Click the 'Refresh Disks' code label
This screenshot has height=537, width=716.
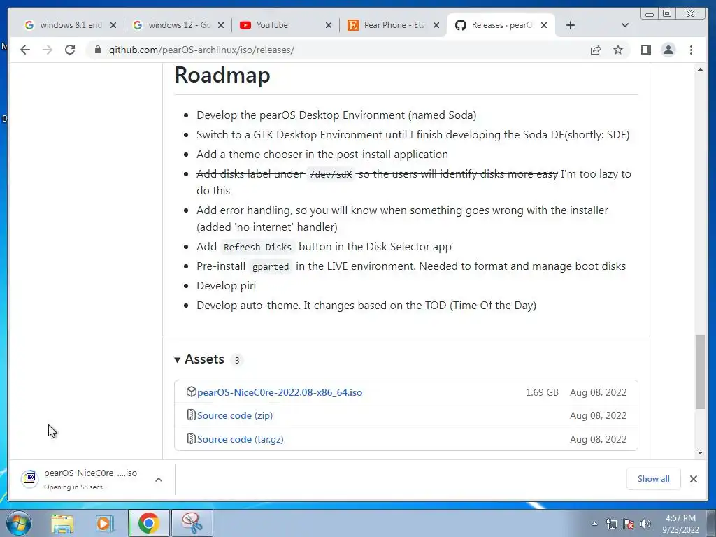[257, 247]
